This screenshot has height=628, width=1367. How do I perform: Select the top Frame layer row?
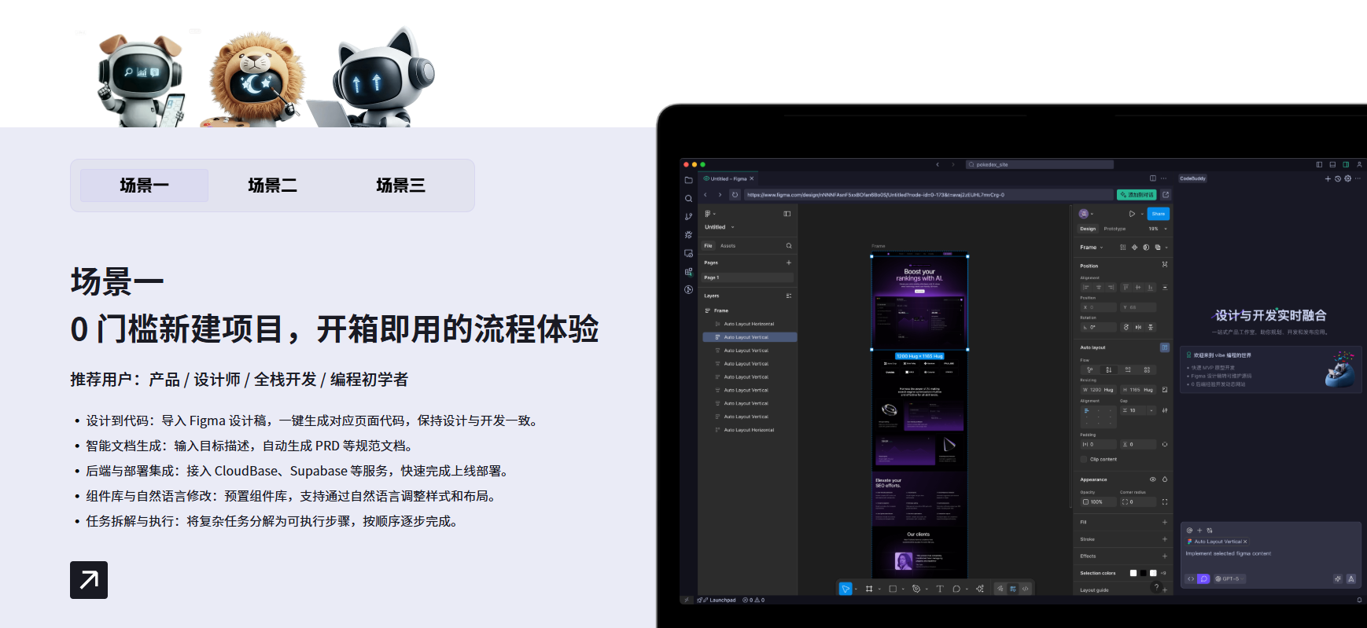click(x=748, y=310)
